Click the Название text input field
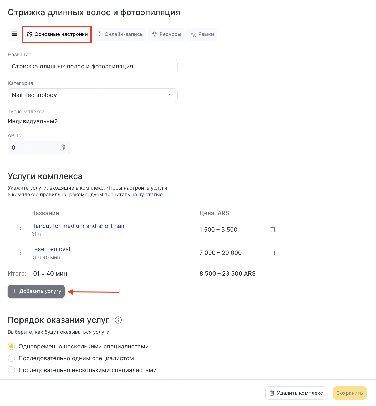Image resolution: width=376 pixels, height=406 pixels. click(93, 66)
